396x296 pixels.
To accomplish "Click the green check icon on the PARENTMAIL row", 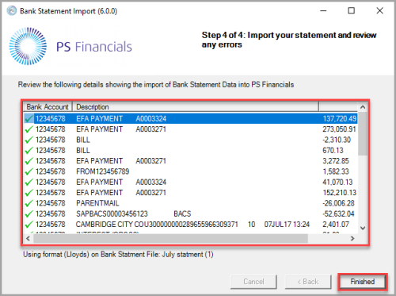I will pos(29,203).
